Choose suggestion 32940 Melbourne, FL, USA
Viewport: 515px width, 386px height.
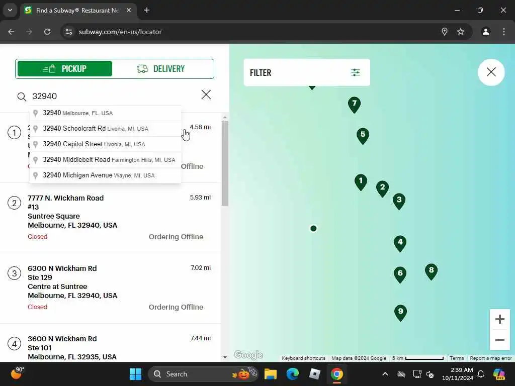105,113
